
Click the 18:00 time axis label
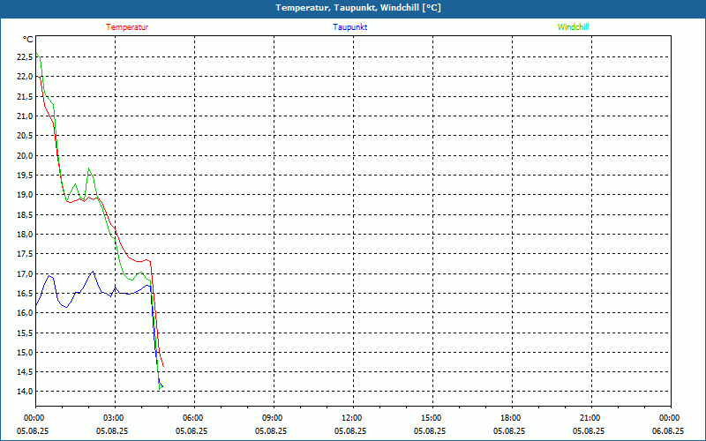click(x=511, y=418)
